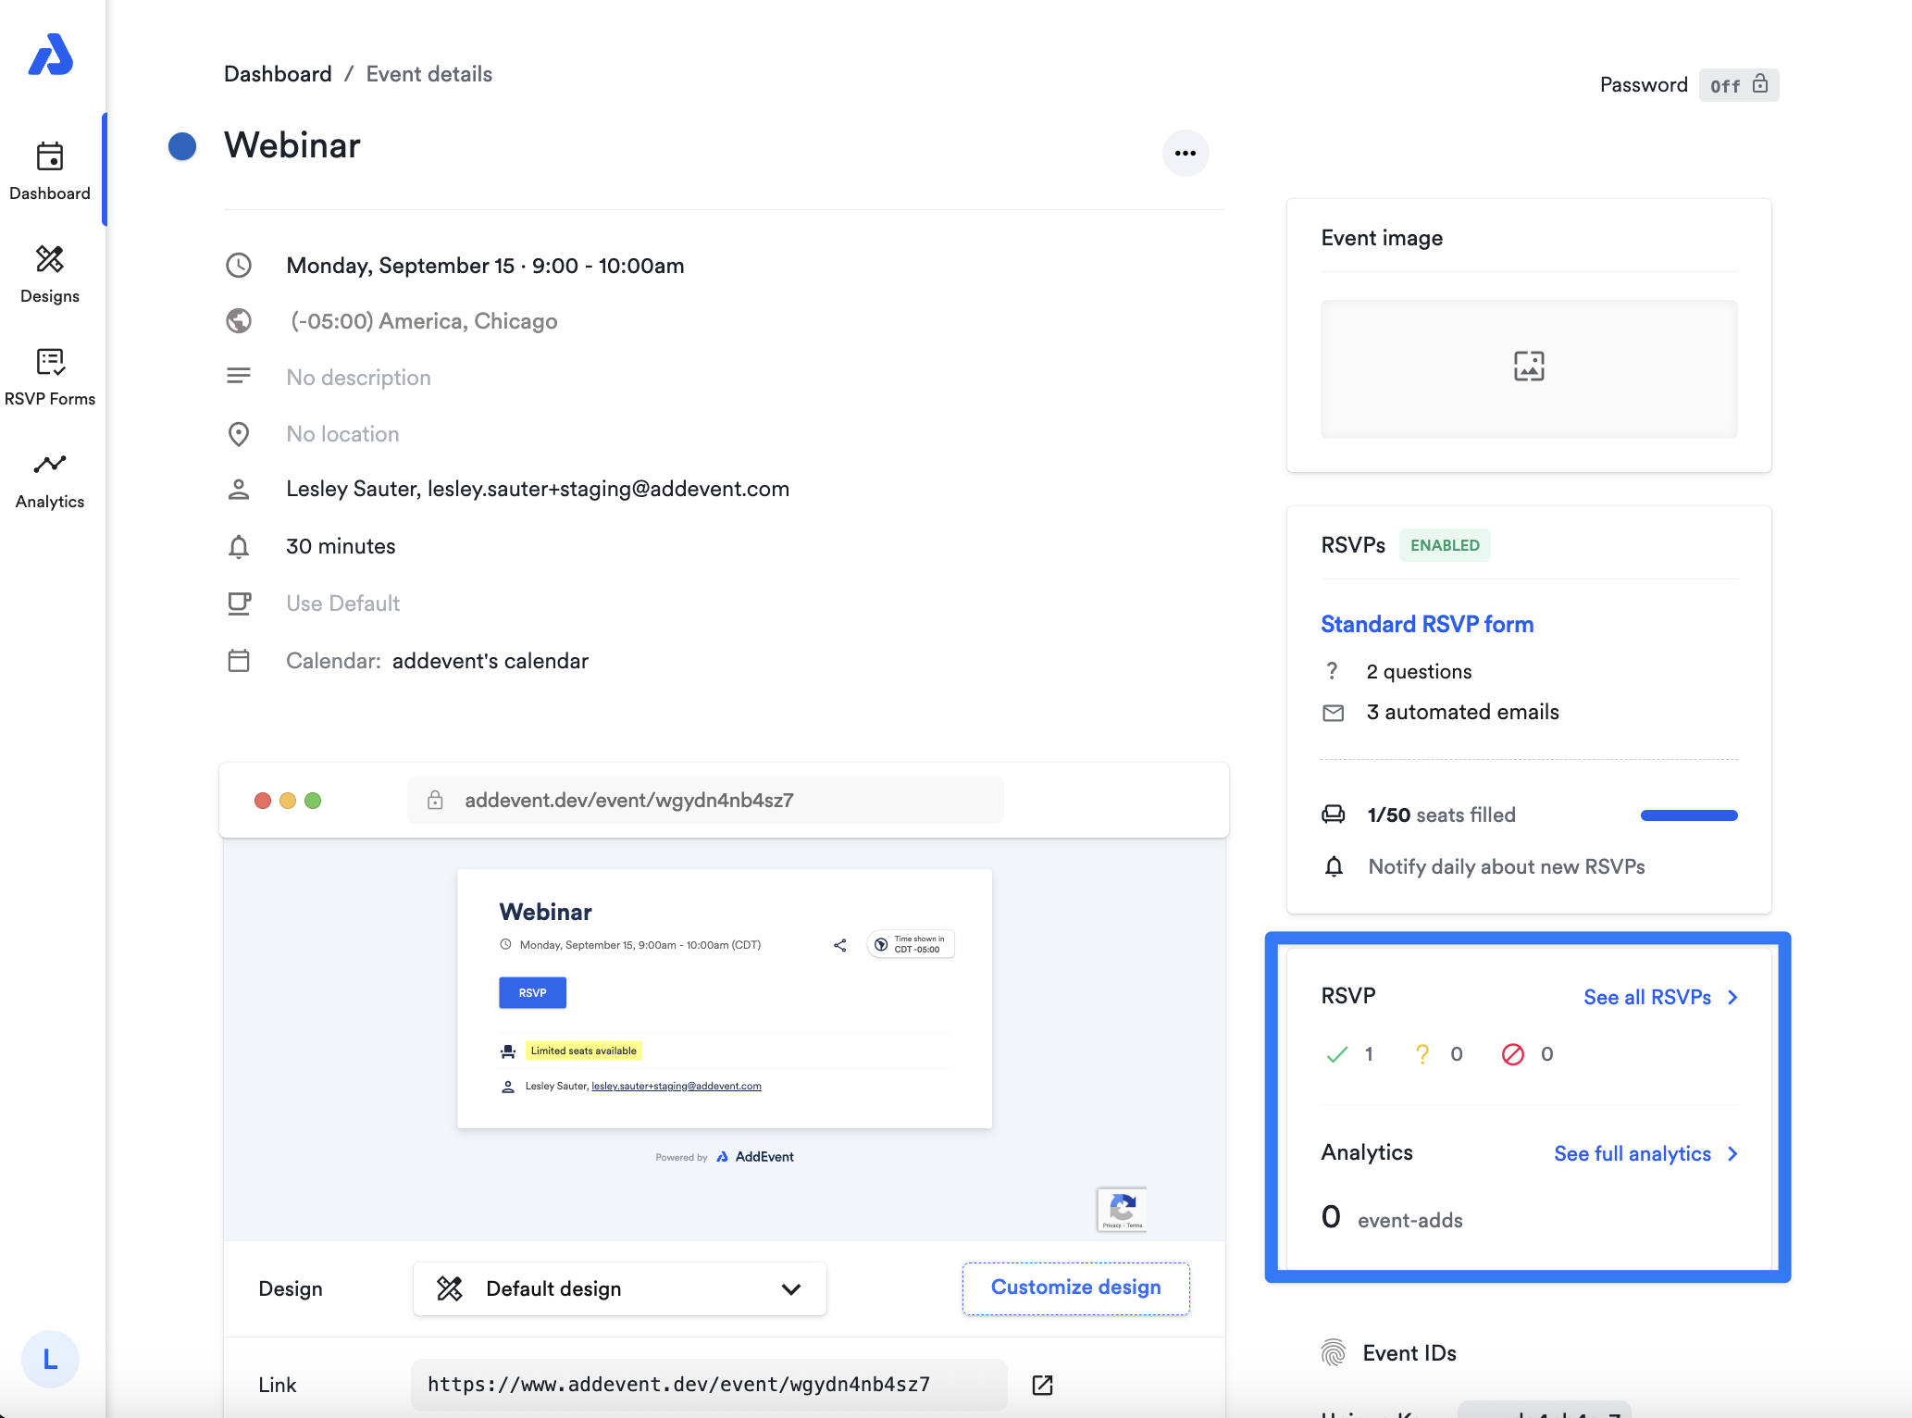
Task: Open RSVP Forms in the sidebar
Action: [x=50, y=377]
